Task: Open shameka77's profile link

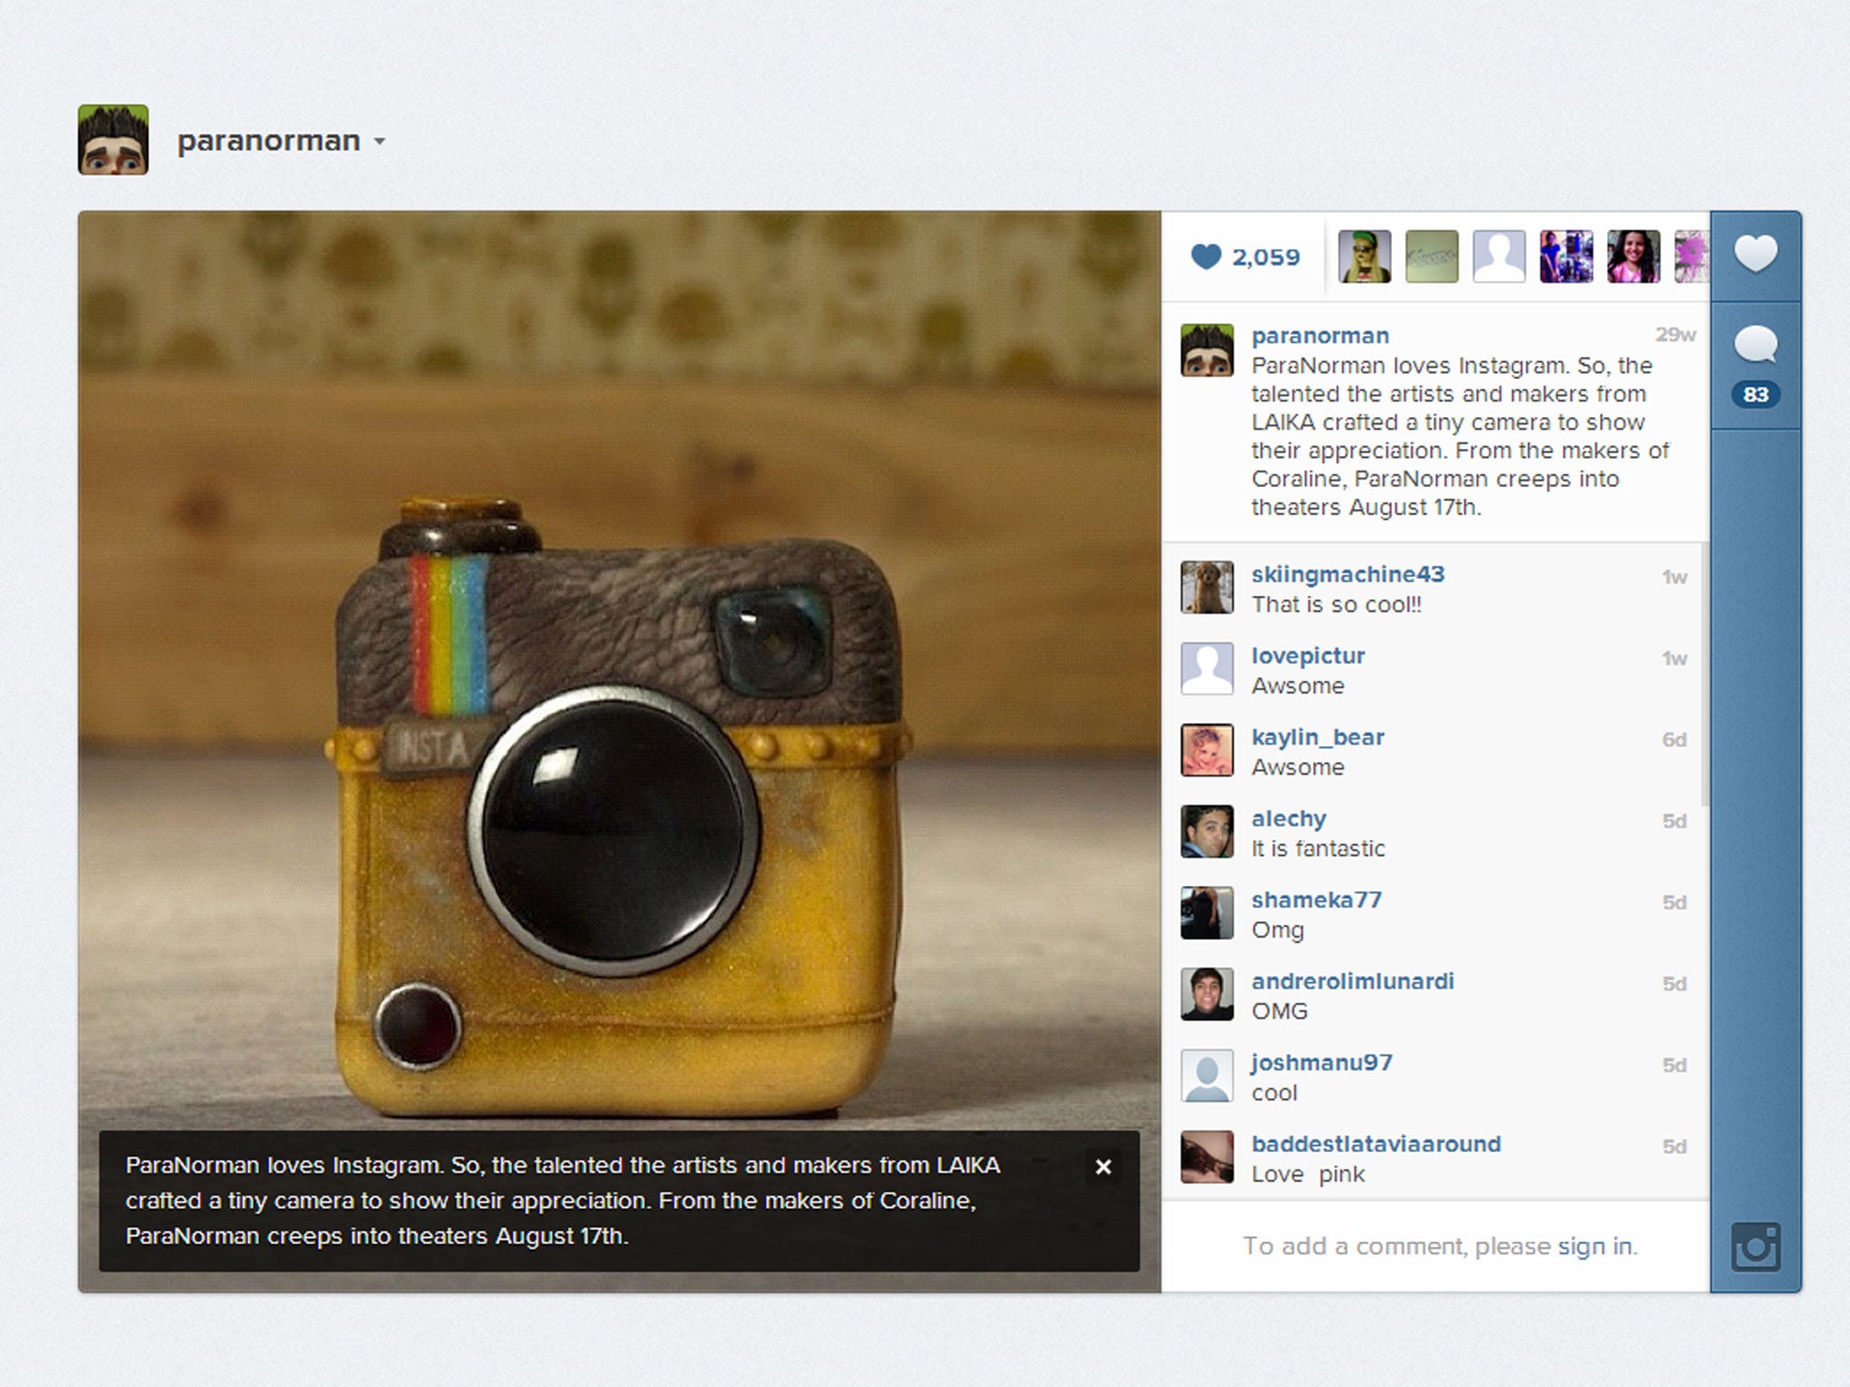Action: (x=1316, y=899)
